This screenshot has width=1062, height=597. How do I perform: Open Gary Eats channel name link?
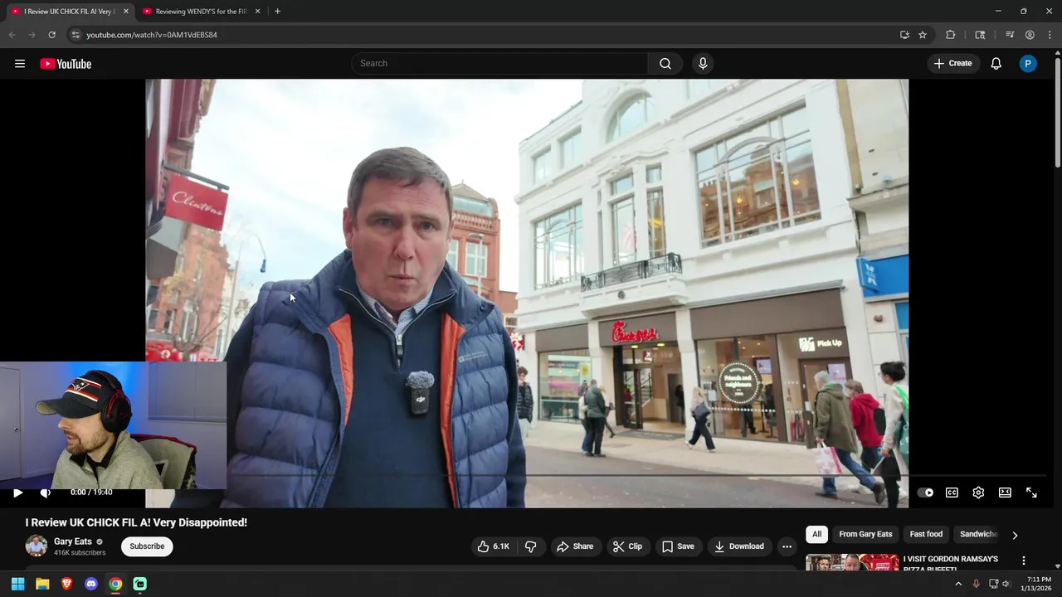click(73, 541)
